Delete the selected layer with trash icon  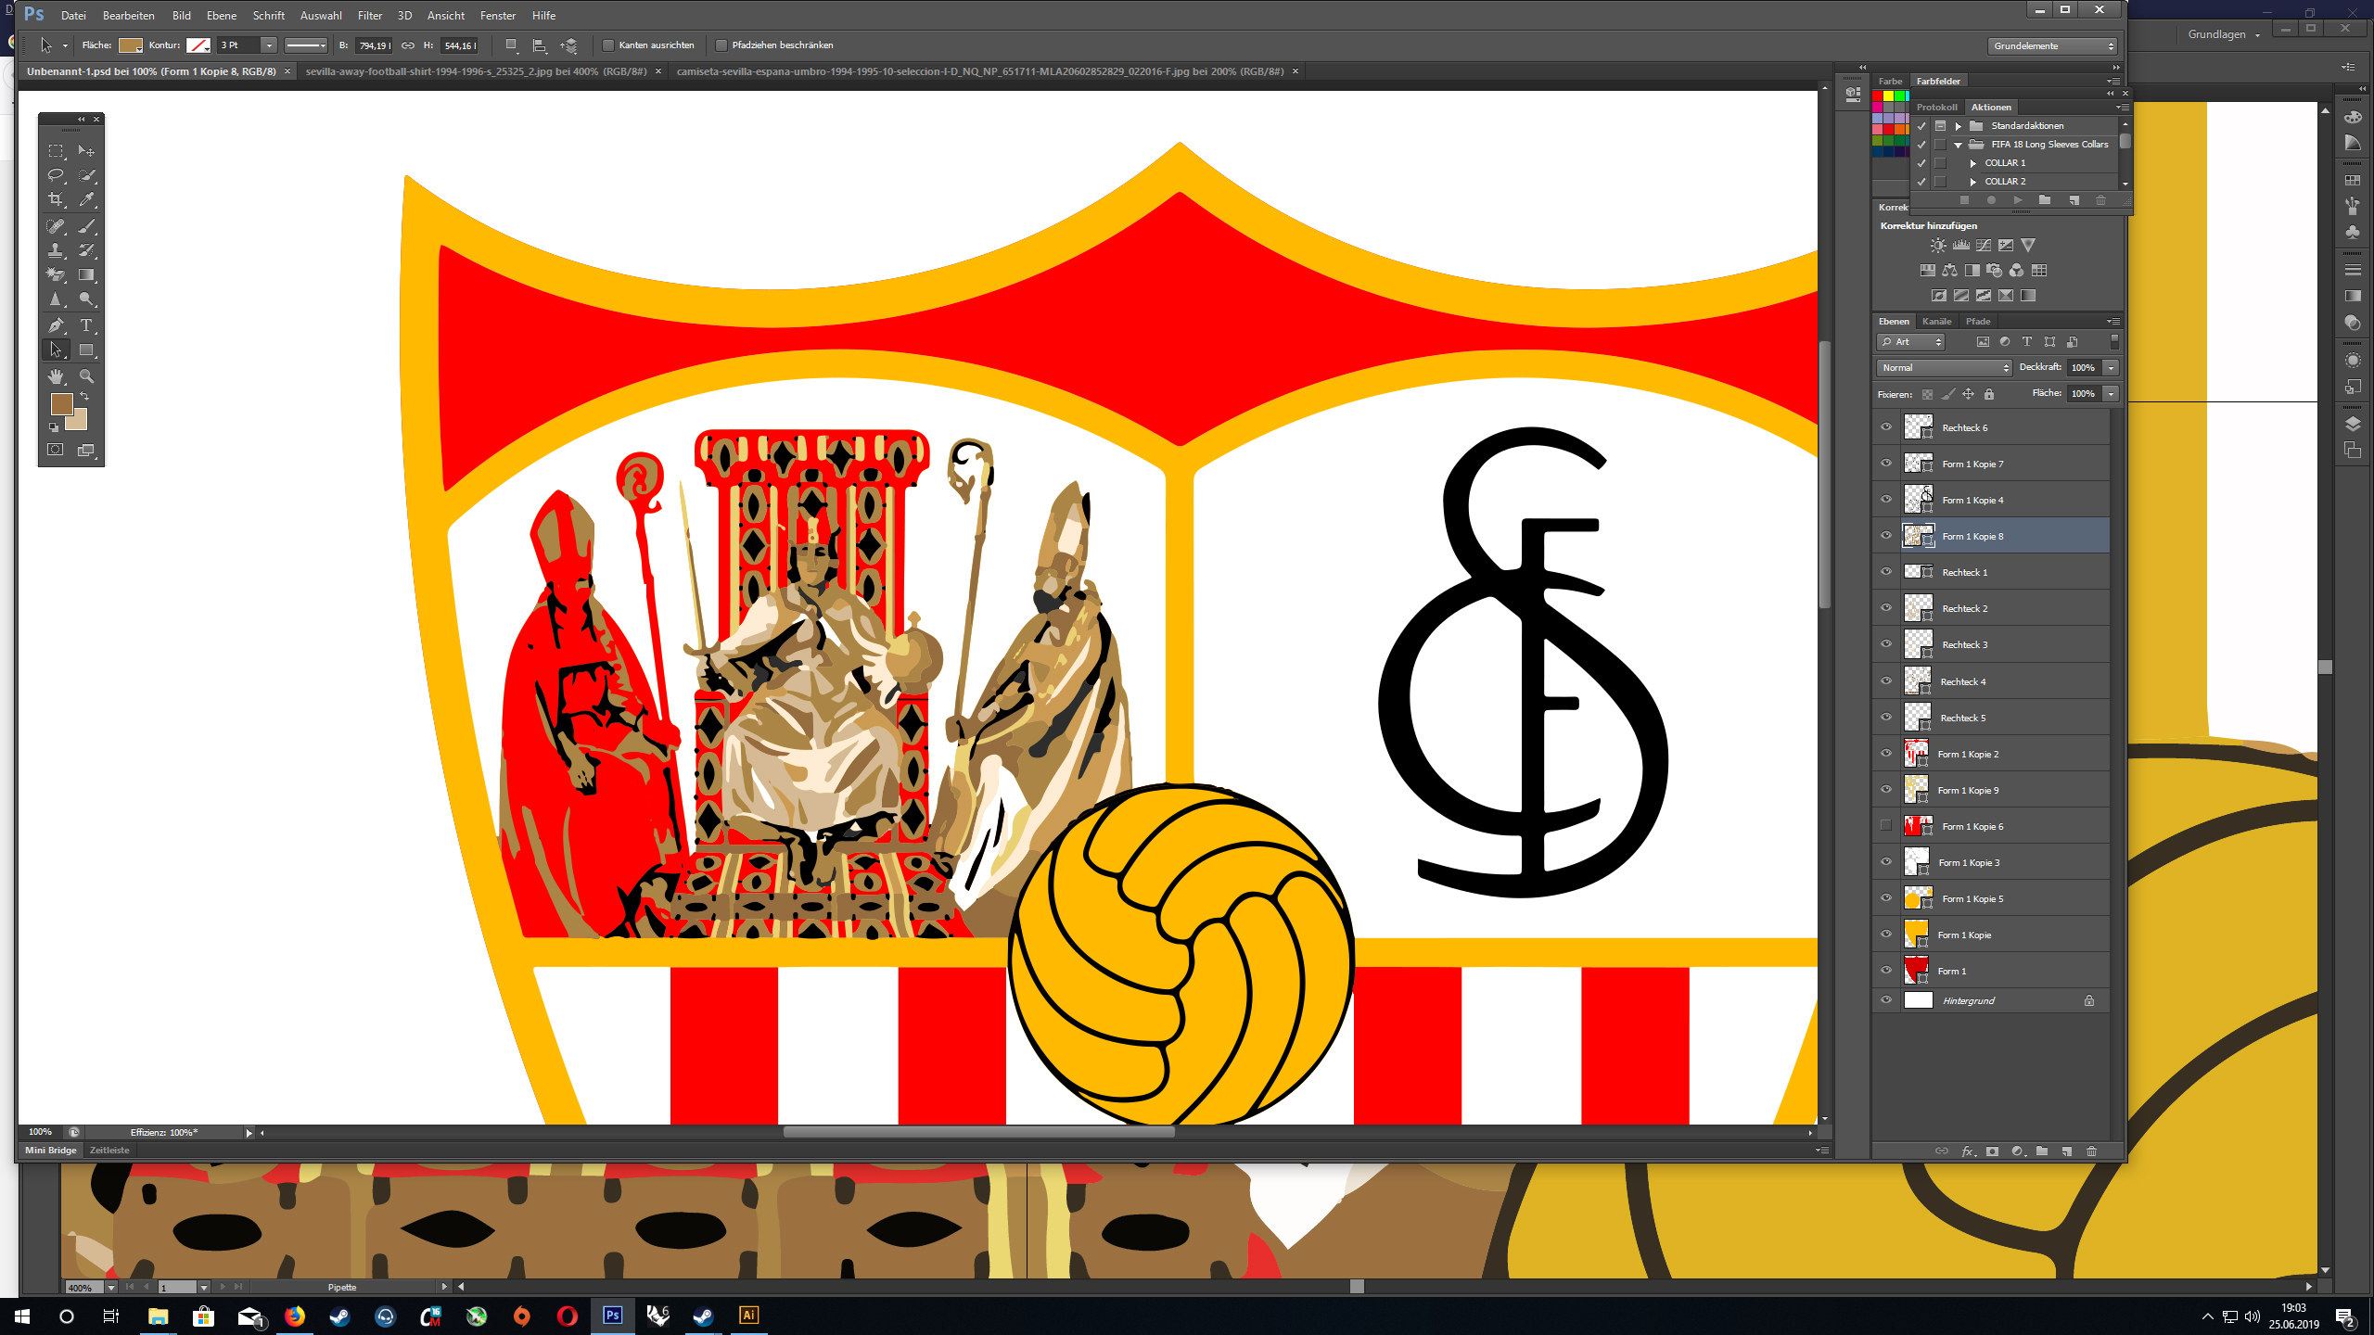(2091, 1151)
